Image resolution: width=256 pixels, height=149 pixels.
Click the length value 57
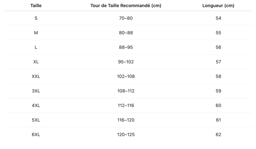[218, 62]
